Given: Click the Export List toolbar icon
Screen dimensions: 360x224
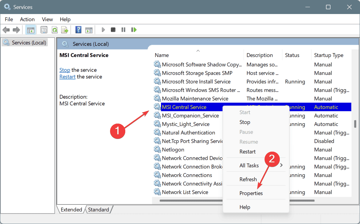Looking at the screenshot, I should [65, 30].
